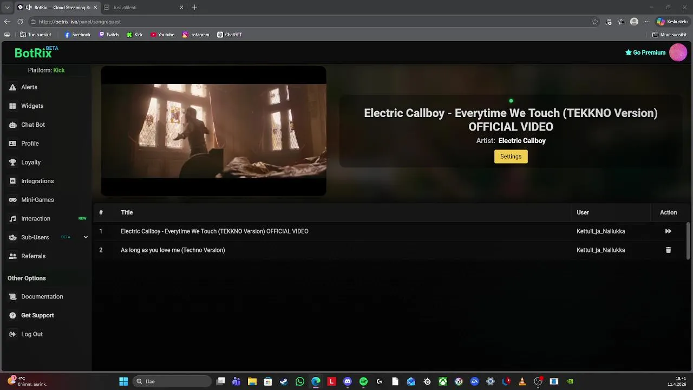Open WhatsApp from the taskbar

(x=300, y=381)
